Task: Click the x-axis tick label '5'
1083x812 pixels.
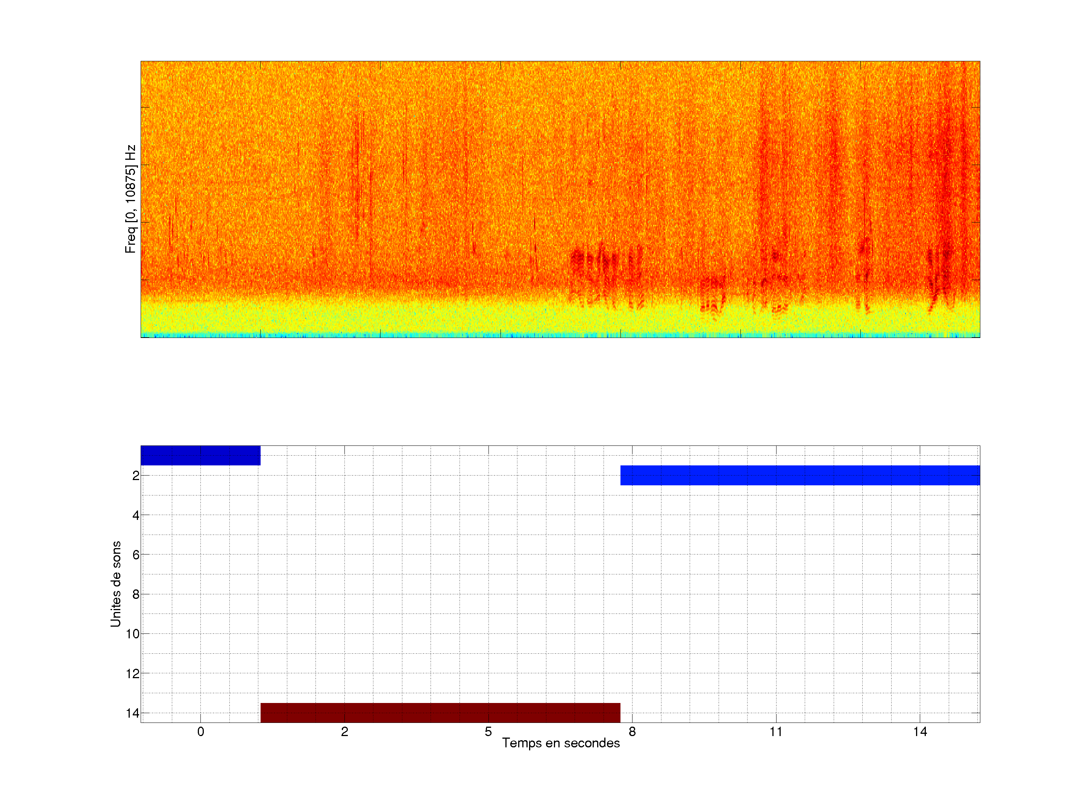Action: click(x=488, y=732)
